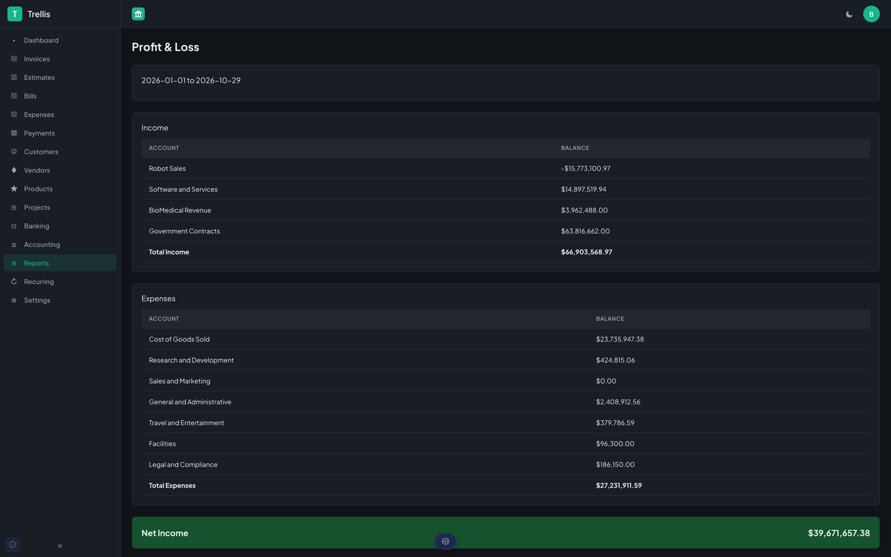Select the date range 2026-01-01 to 2026-10-29

click(191, 80)
